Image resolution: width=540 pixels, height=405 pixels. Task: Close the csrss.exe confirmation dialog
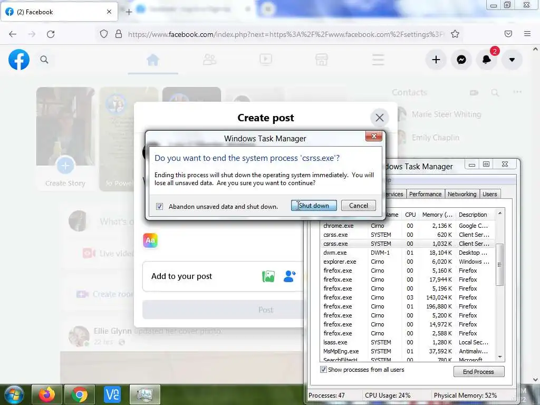(374, 136)
